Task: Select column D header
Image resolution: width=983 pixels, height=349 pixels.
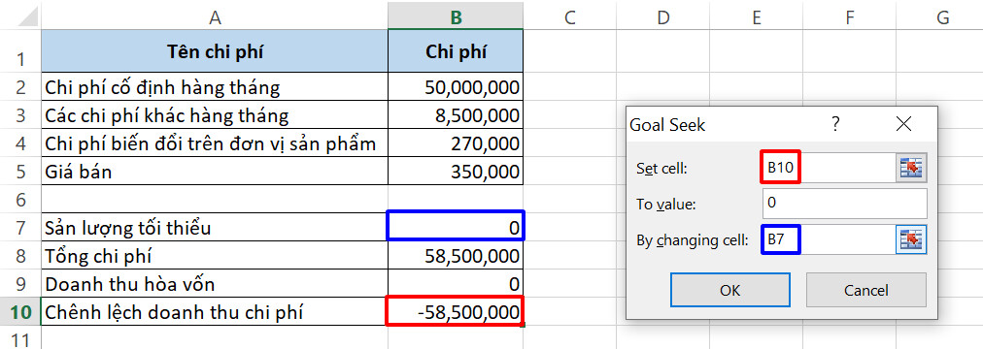Action: click(x=662, y=17)
